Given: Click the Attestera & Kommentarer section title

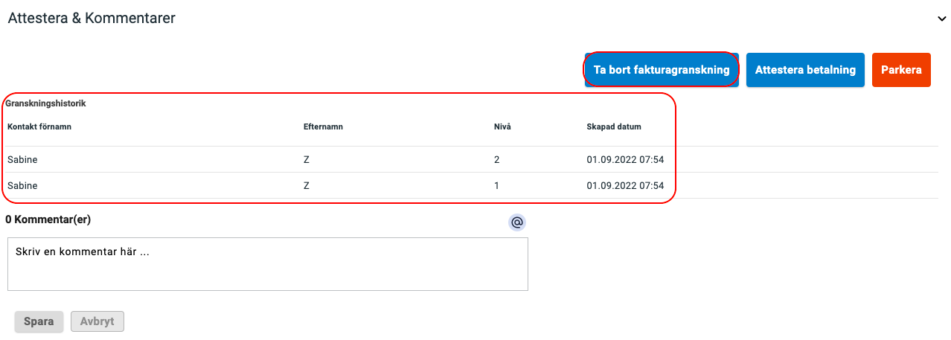Looking at the screenshot, I should (x=92, y=19).
